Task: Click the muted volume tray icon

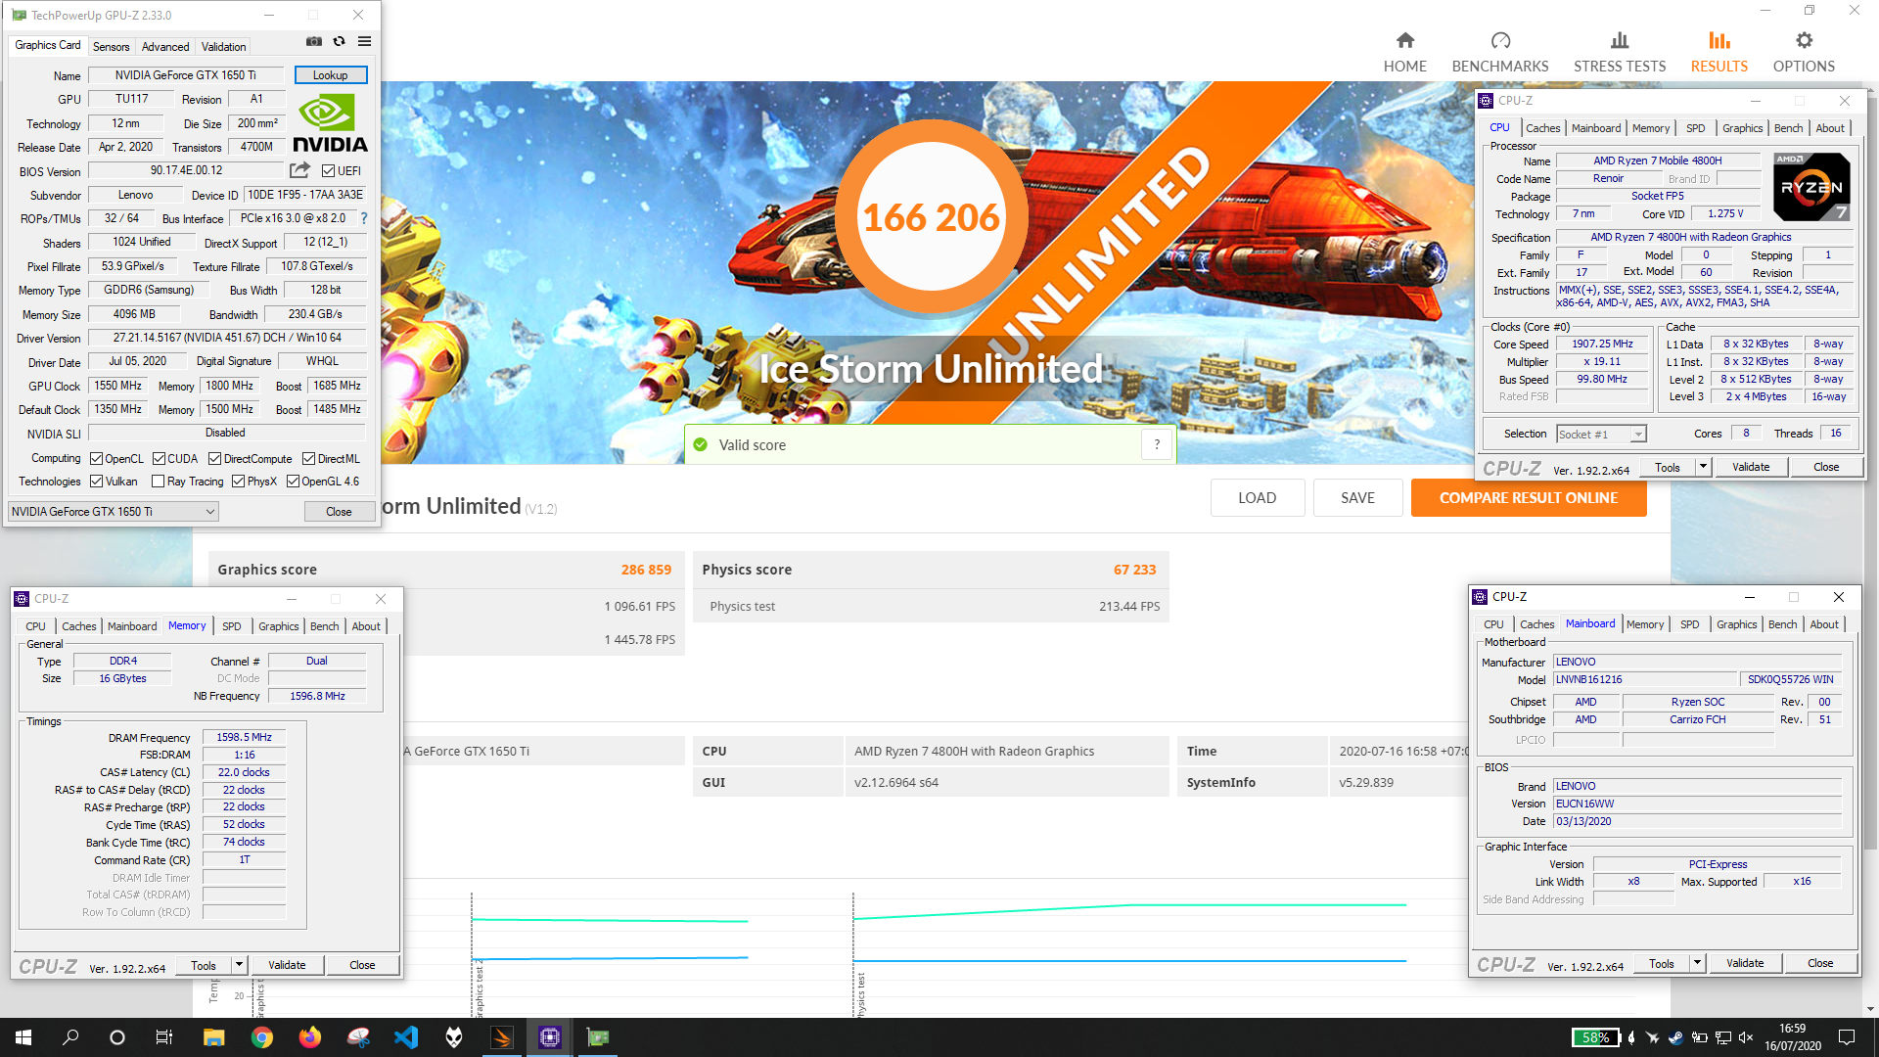Action: (1746, 1037)
